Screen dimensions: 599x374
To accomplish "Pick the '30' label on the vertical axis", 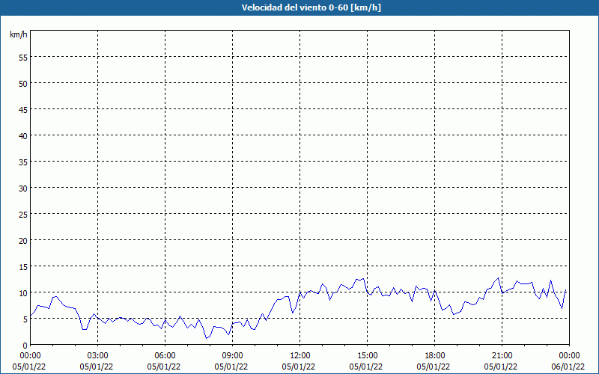I will [23, 188].
